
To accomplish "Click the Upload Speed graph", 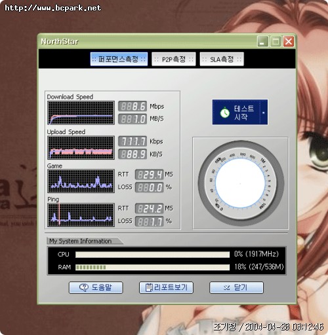I will pos(81,148).
